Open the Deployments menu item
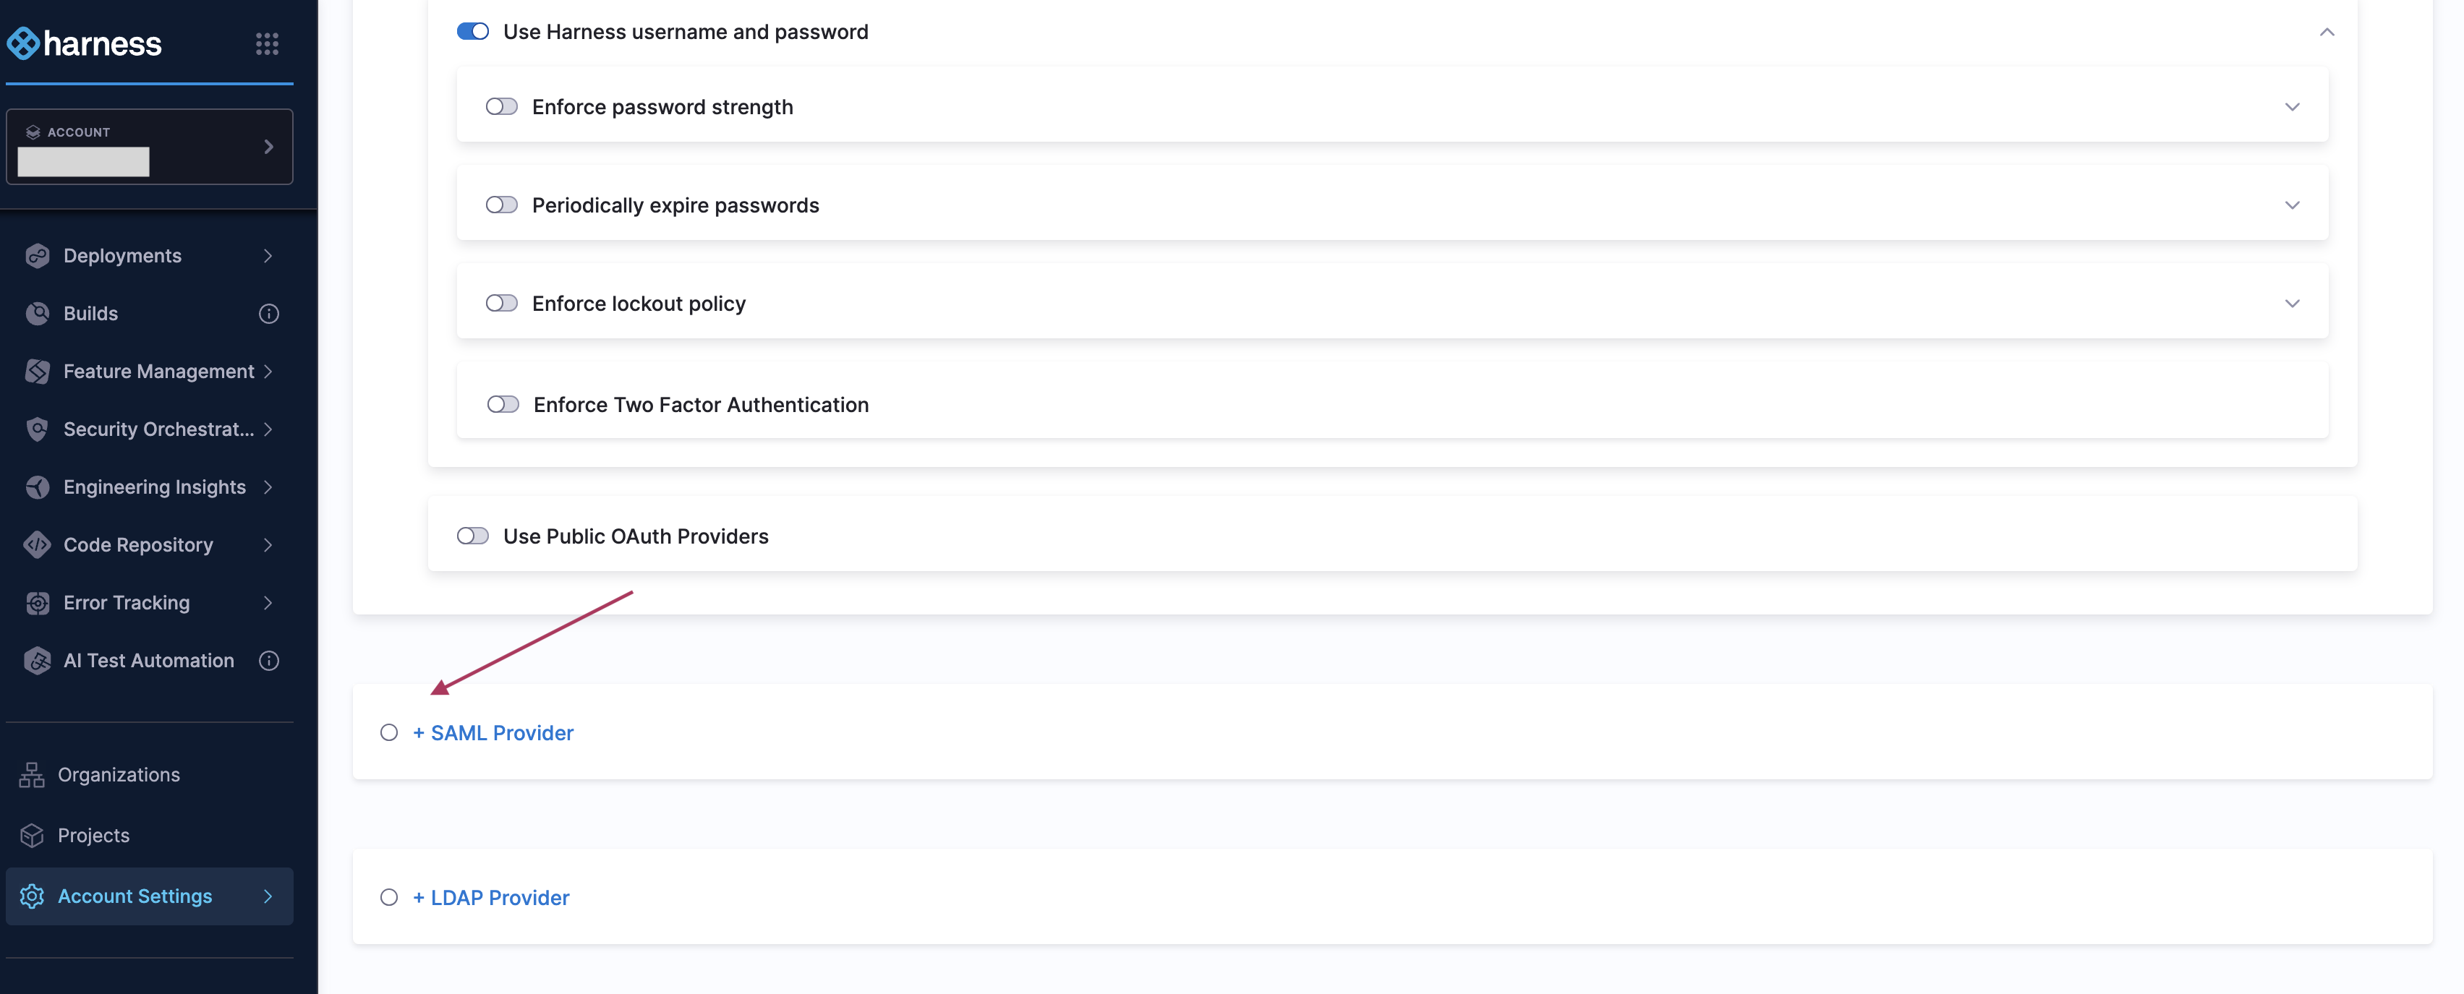The image size is (2464, 994). pyautogui.click(x=122, y=256)
